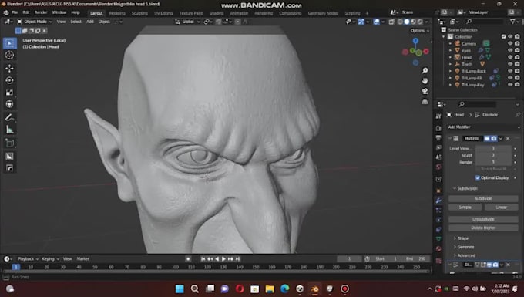Click the Subdivide button
524x297 pixels.
483,199
